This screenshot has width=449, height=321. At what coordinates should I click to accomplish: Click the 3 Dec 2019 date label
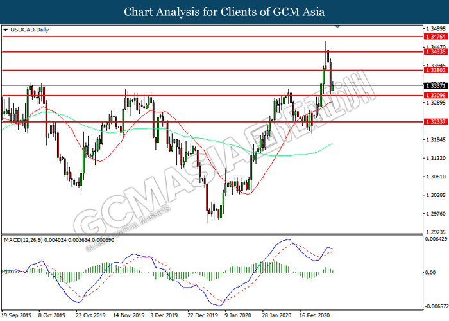pyautogui.click(x=164, y=315)
